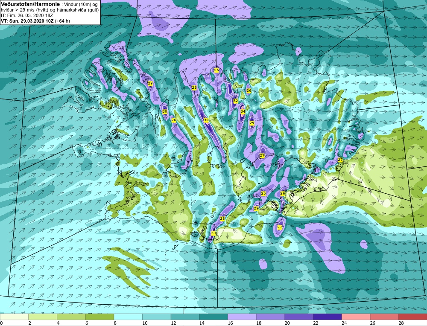Pick the dark red above-28 m/s legend swatch
427x326 pixels.
pyautogui.click(x=412, y=317)
